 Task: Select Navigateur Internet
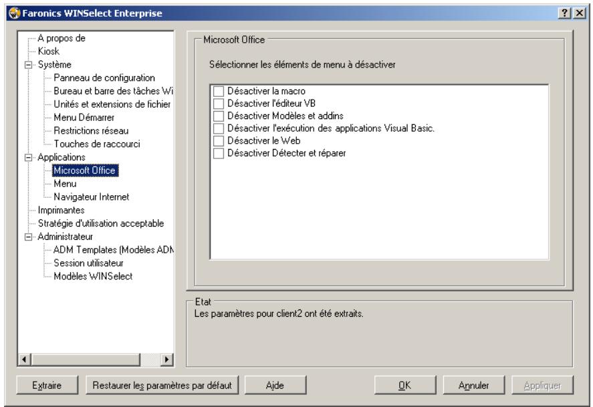click(x=91, y=197)
